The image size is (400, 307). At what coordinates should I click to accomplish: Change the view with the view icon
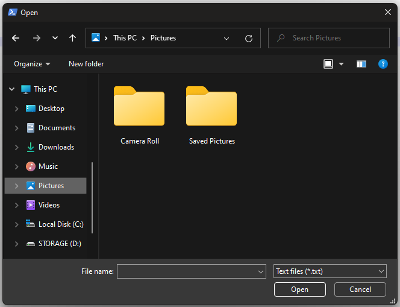(x=328, y=64)
